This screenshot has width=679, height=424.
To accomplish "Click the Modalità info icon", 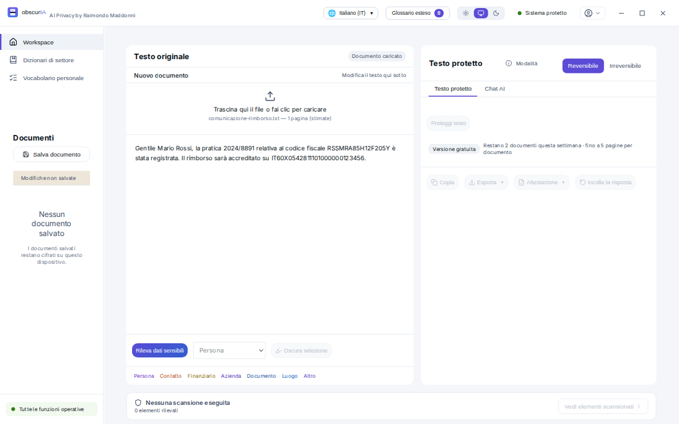I will click(x=509, y=63).
